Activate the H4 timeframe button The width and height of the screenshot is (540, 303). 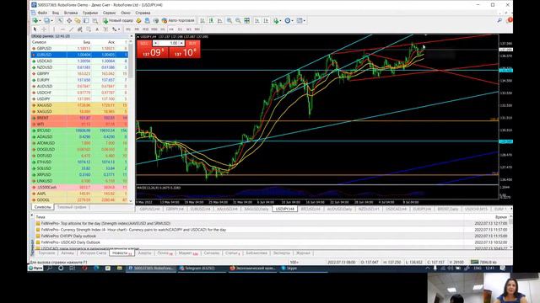171,29
